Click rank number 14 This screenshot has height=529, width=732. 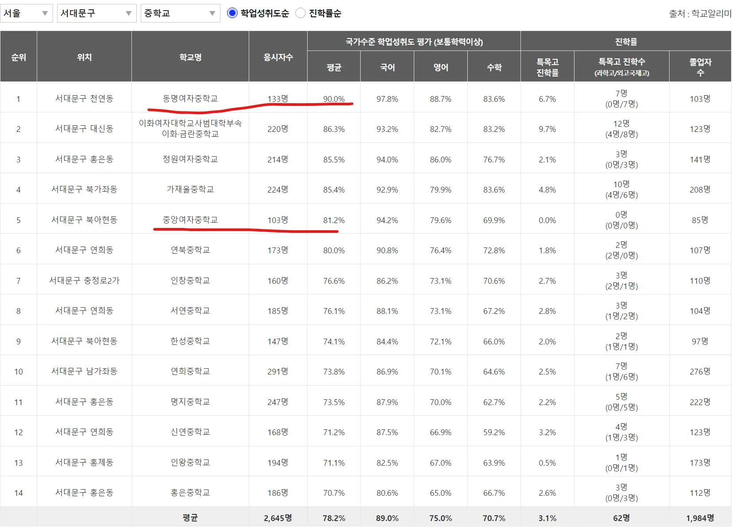tap(19, 493)
